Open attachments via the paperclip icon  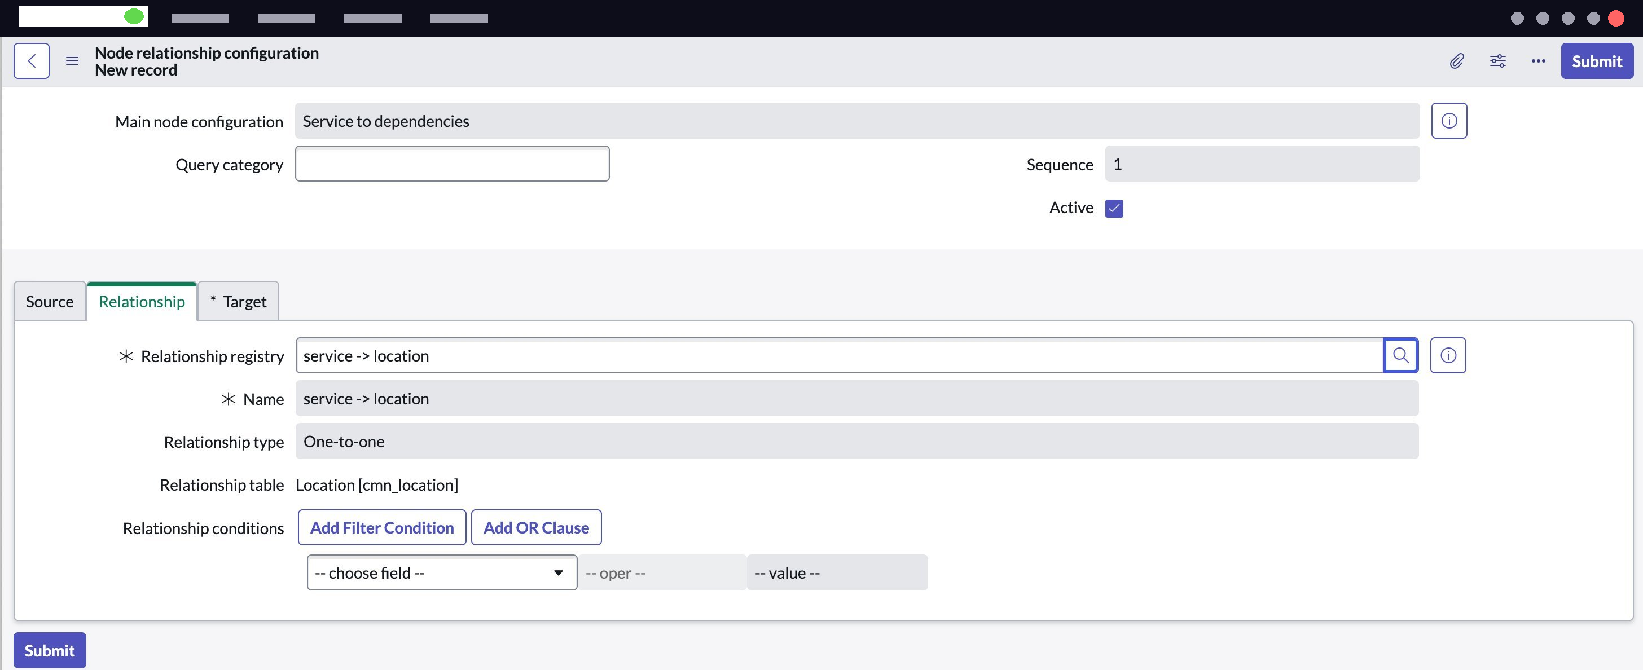point(1457,61)
